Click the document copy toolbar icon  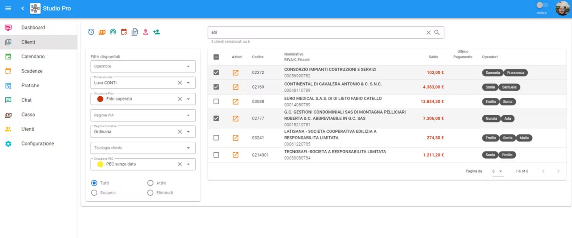pos(135,32)
